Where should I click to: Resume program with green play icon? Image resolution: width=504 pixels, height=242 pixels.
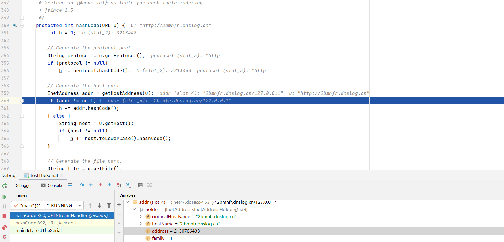coord(4,197)
